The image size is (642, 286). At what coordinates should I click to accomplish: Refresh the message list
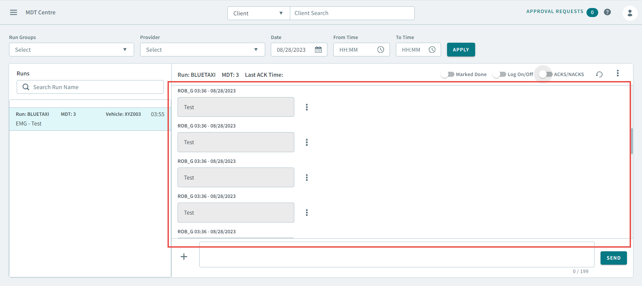599,74
